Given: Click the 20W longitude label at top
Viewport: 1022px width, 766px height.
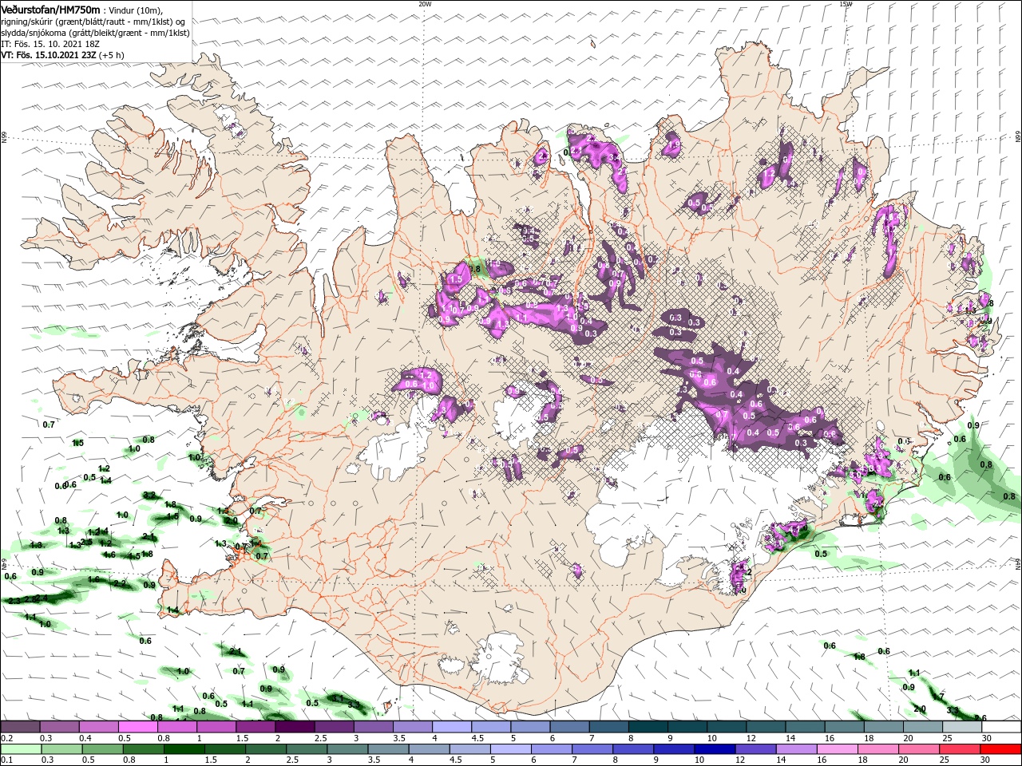Looking at the screenshot, I should click(x=425, y=4).
